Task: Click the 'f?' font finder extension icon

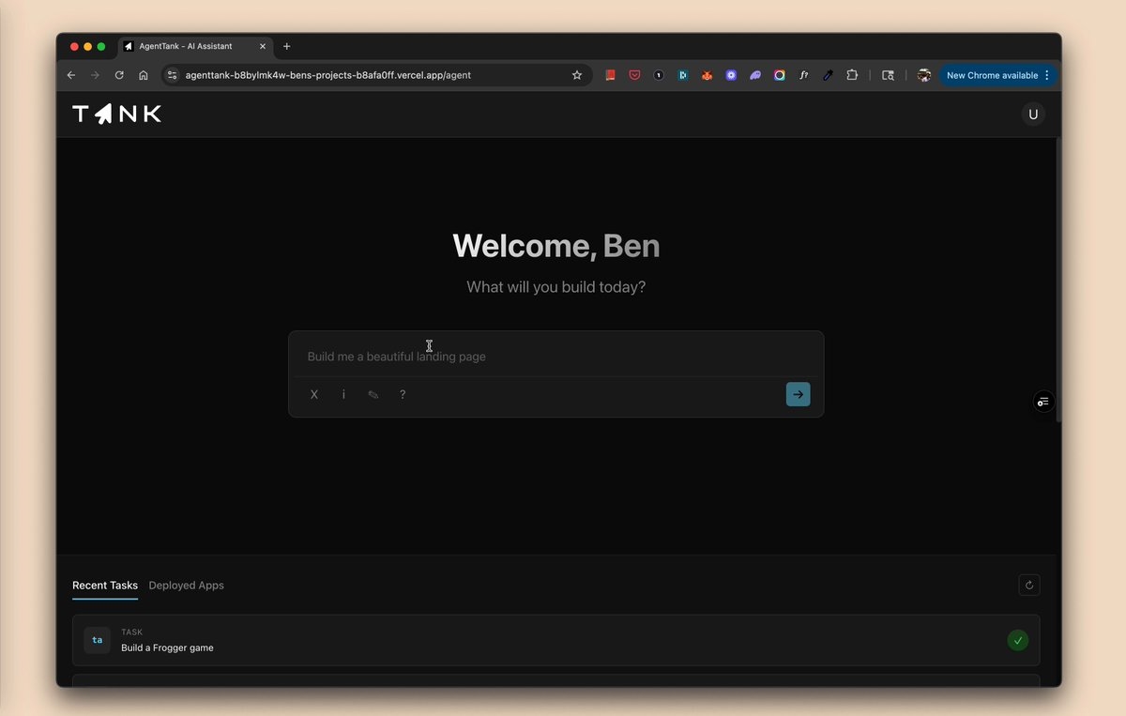Action: click(804, 75)
